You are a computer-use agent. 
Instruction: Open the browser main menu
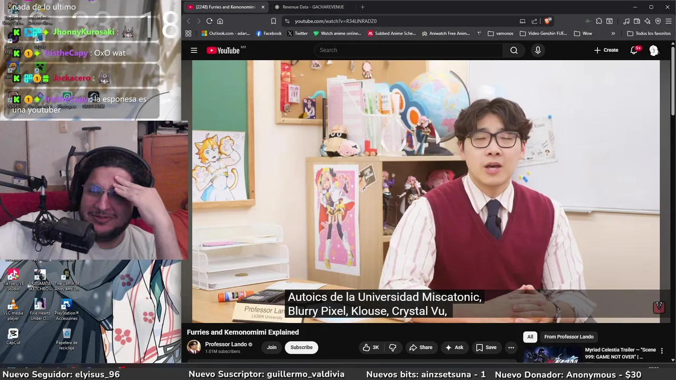669,21
